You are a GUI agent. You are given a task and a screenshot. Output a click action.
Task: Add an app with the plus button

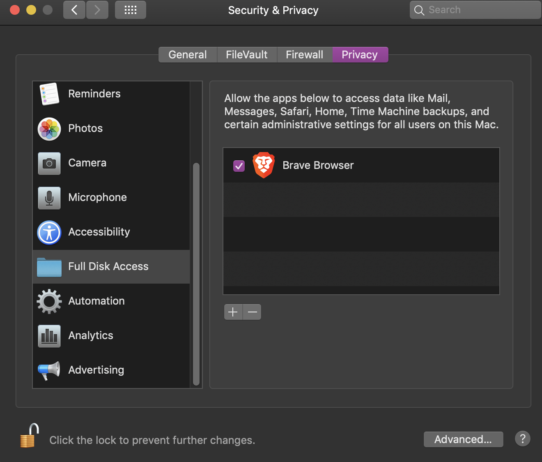point(233,312)
